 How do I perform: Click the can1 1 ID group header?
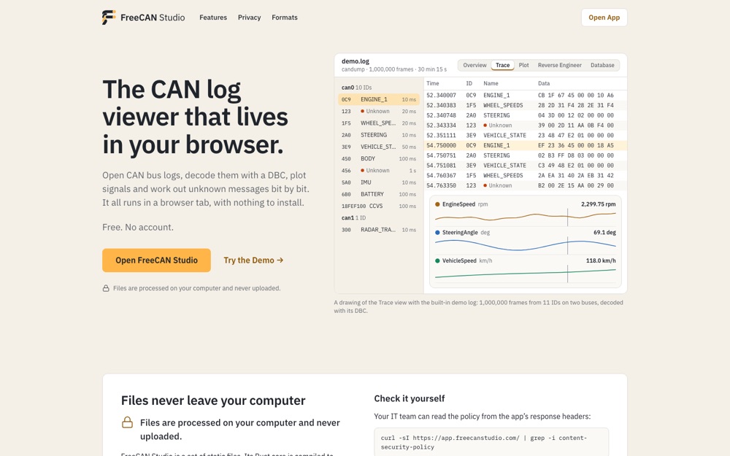pos(353,217)
